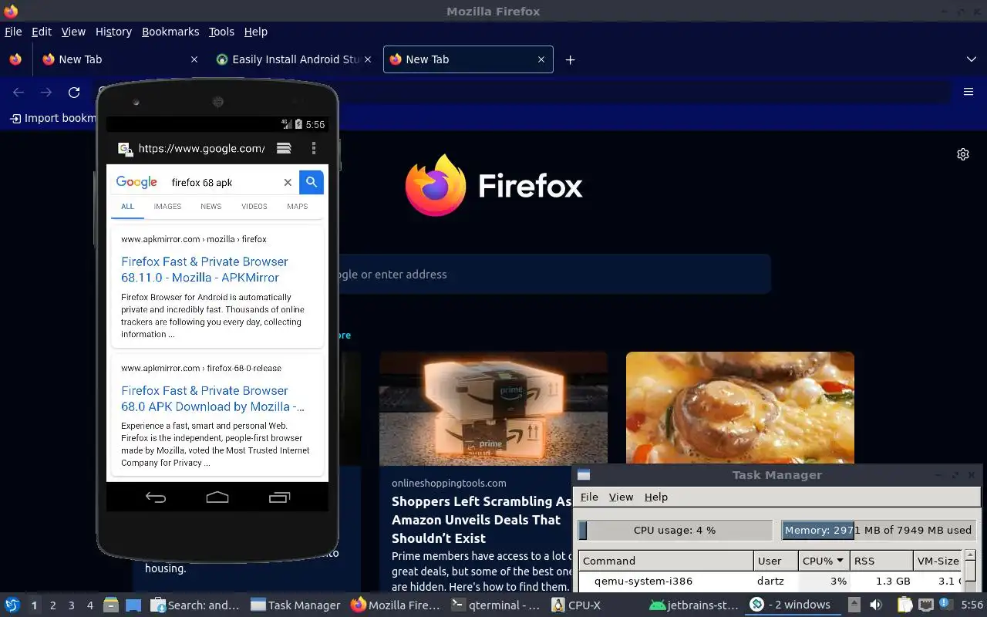The height and width of the screenshot is (617, 987).
Task: Sort by the Command column header
Action: point(665,561)
